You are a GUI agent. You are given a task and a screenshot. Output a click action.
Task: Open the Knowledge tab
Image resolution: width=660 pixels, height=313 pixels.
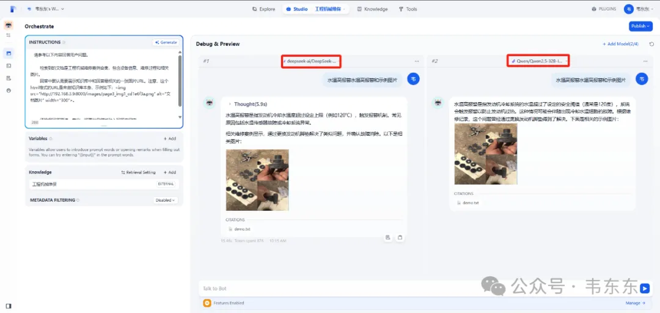372,9
